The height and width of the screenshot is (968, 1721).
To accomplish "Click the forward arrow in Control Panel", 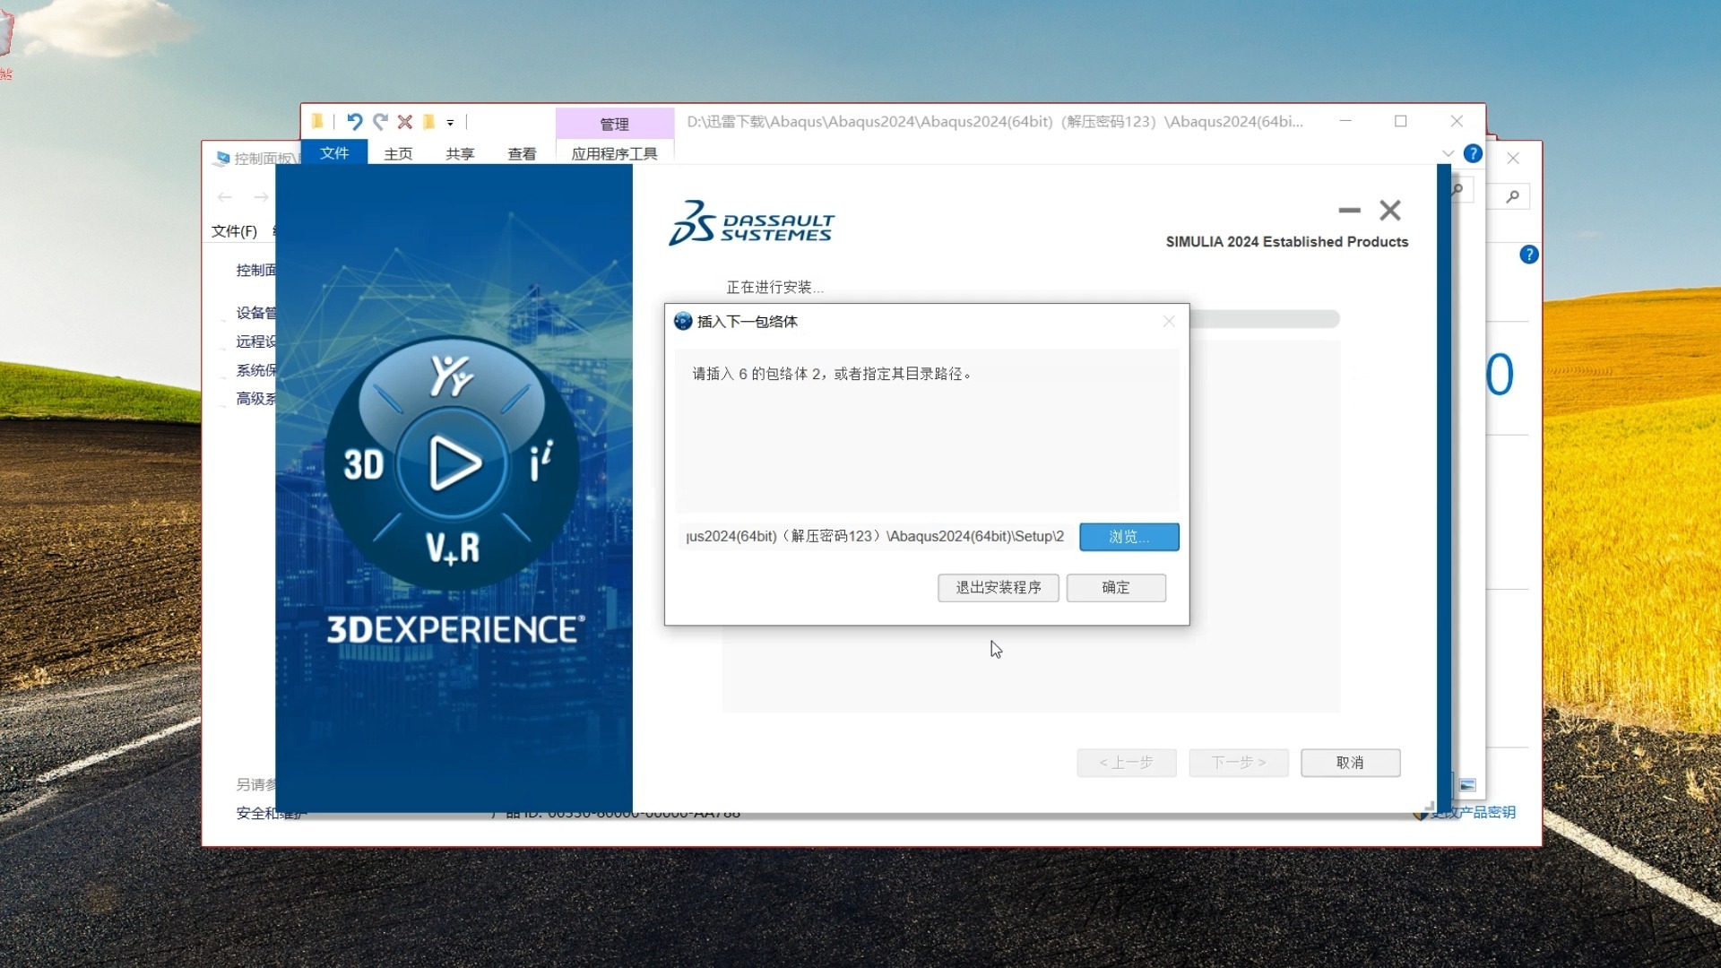I will (261, 197).
